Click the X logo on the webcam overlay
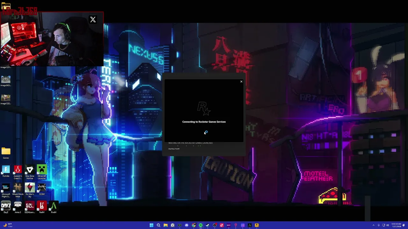408x229 pixels. pyautogui.click(x=93, y=20)
